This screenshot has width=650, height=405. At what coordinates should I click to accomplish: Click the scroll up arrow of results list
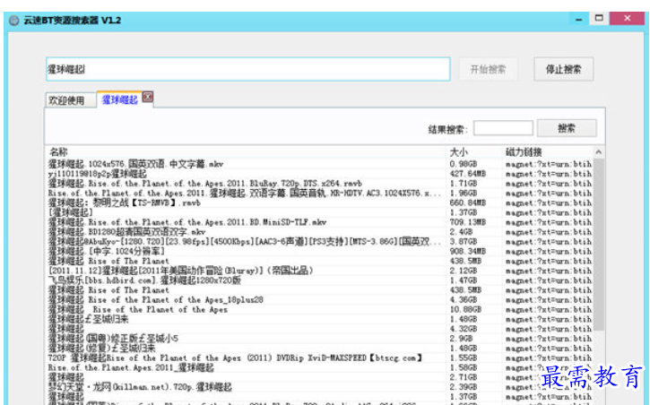coord(598,152)
